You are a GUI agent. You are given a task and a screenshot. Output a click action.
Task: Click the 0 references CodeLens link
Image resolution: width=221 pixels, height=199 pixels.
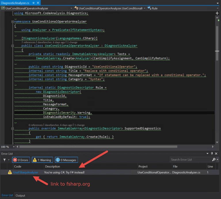35,125
